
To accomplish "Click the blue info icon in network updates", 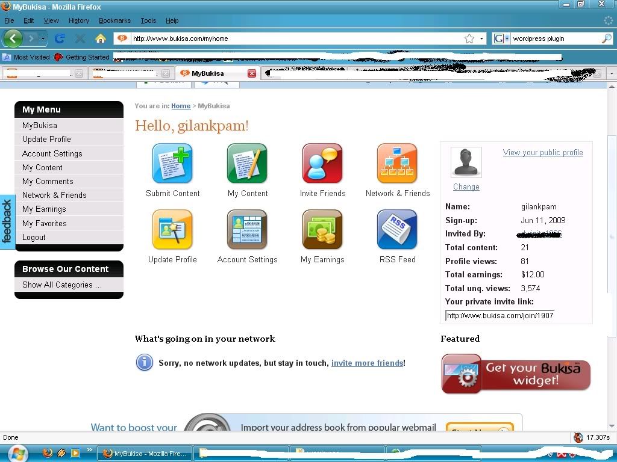I will tap(145, 362).
